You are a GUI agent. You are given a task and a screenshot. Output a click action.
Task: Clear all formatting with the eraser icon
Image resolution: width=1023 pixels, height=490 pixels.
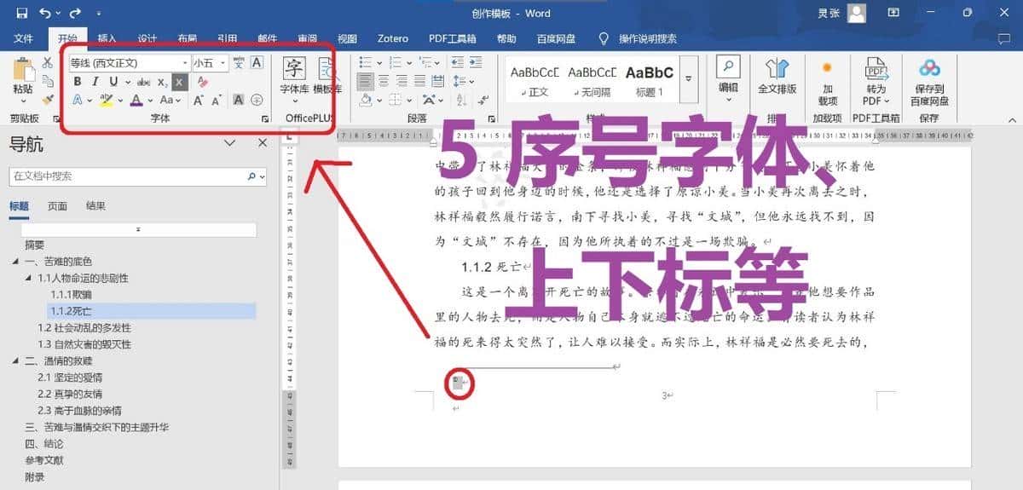(203, 82)
